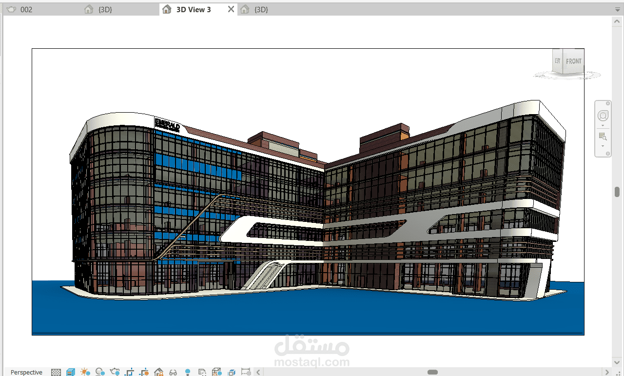Click the locked 3D view house icon

[158, 372]
